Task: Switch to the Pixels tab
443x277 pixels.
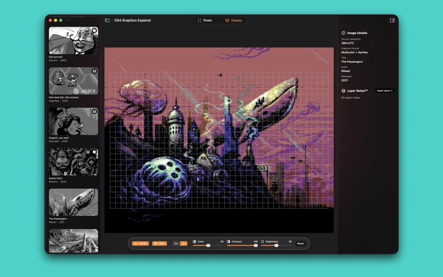Action: 205,20
